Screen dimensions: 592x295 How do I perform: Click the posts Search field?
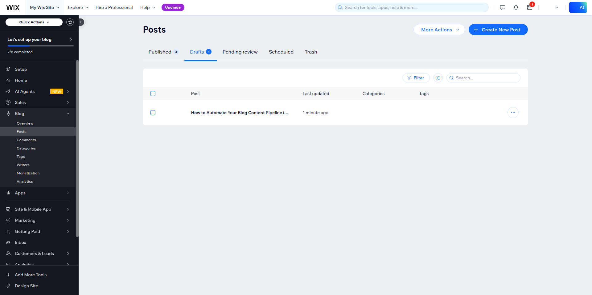click(x=483, y=78)
